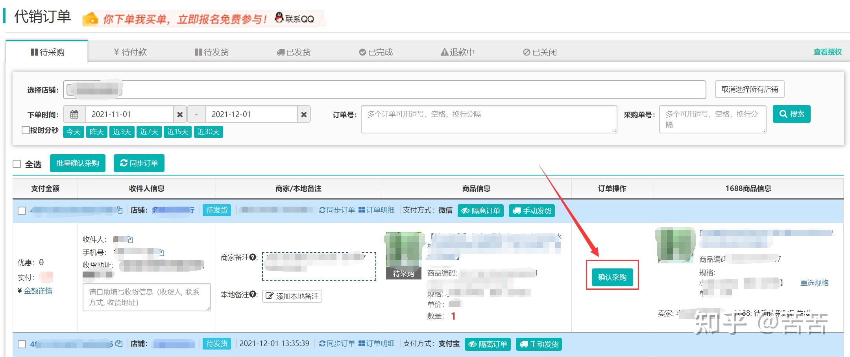This screenshot has width=850, height=357.
Task: Switch to the 待付款 tab
Action: pos(130,52)
